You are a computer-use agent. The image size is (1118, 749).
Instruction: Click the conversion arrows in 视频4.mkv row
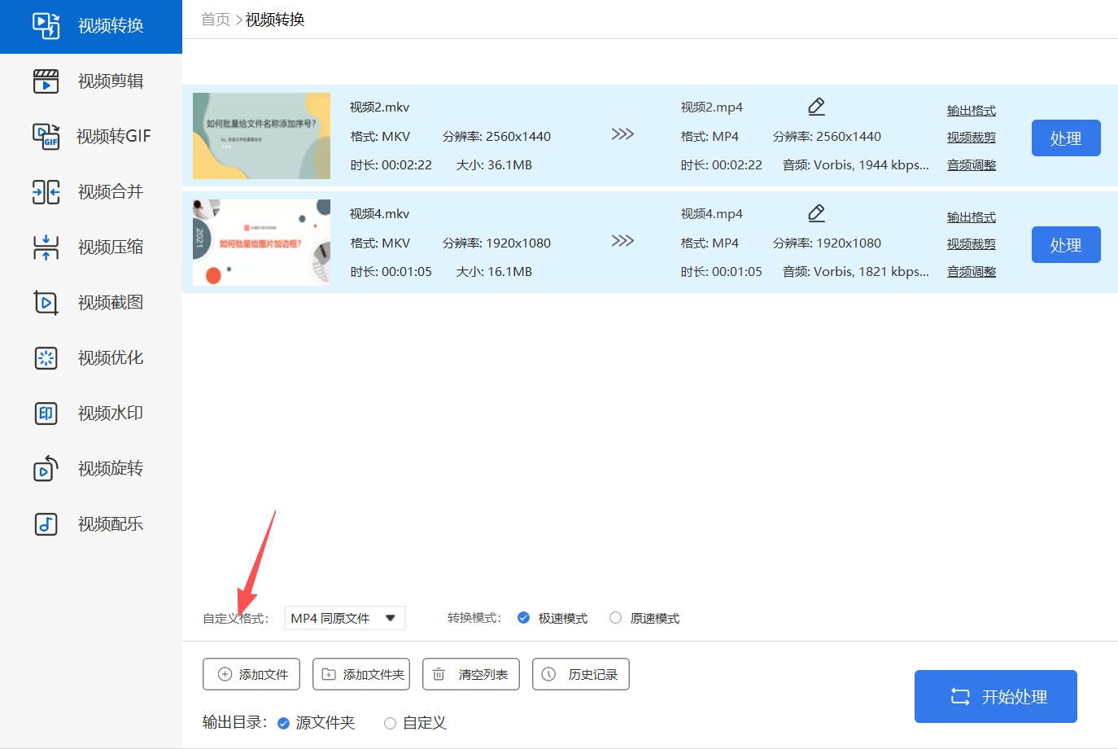click(x=622, y=241)
